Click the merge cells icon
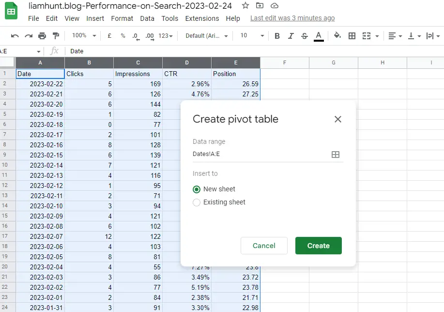 pos(367,36)
